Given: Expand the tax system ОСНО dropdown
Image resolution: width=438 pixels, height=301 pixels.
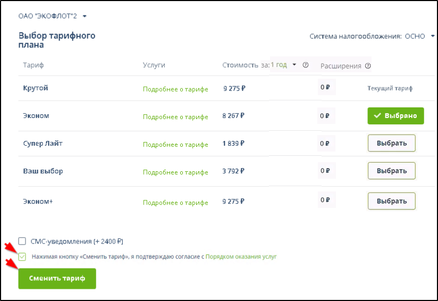Looking at the screenshot, I should pos(433,36).
